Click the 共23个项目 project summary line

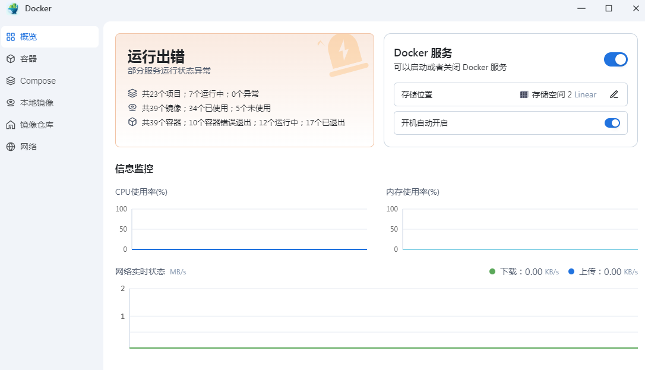(x=200, y=94)
